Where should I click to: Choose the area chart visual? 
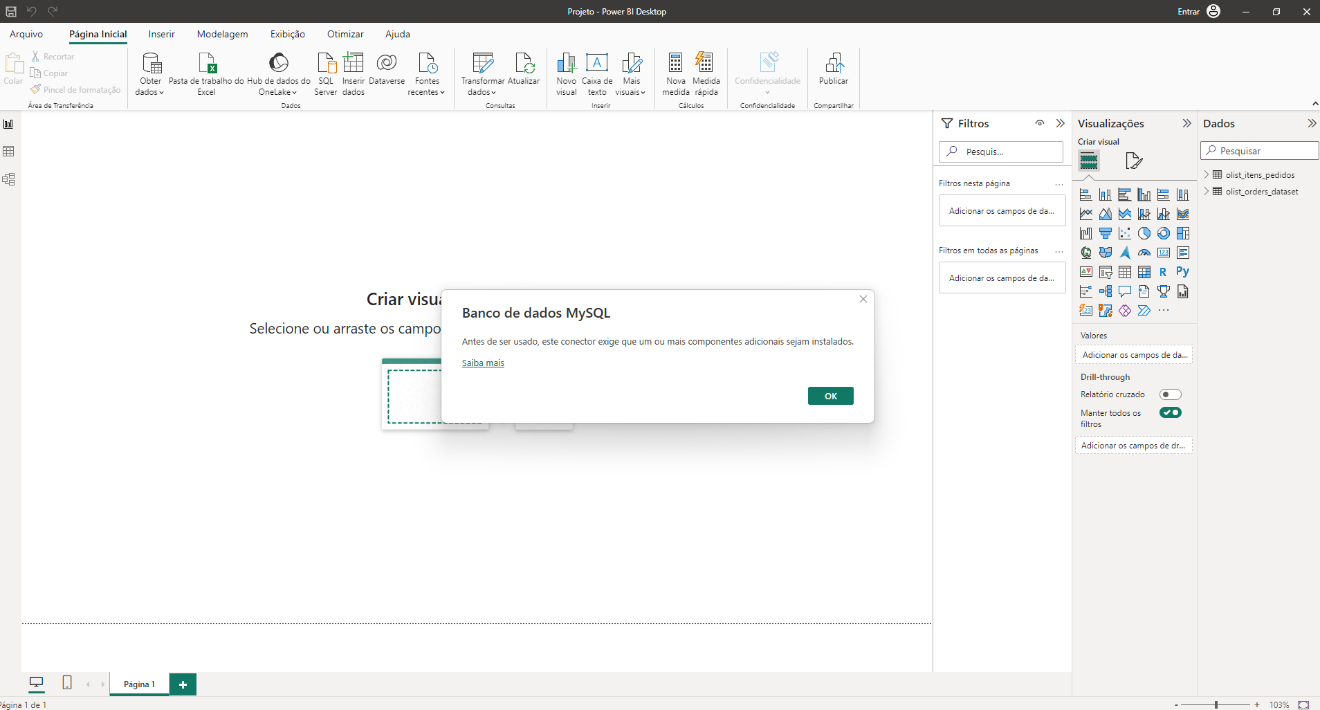[1106, 214]
